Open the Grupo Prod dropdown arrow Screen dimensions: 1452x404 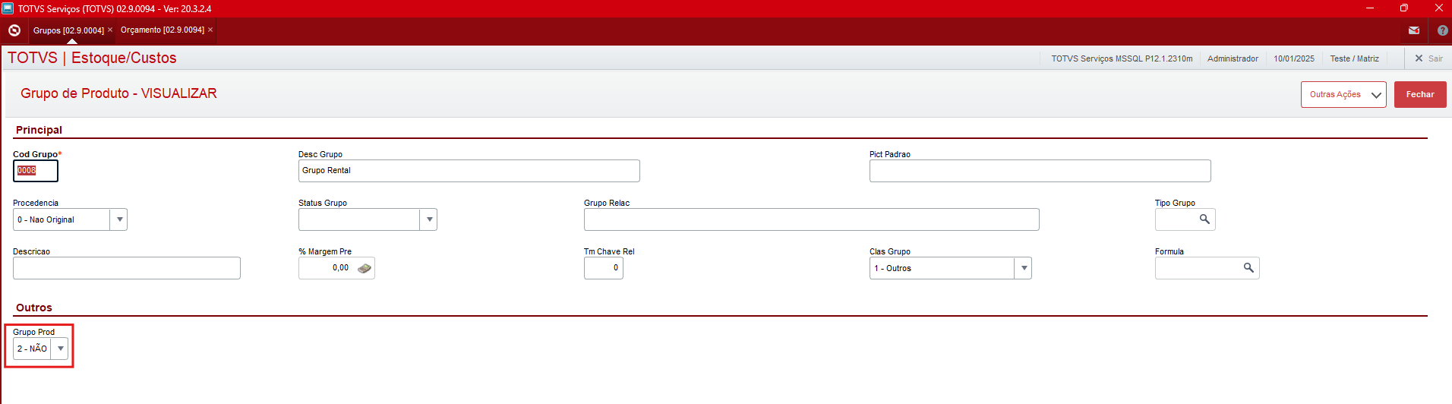pos(61,349)
